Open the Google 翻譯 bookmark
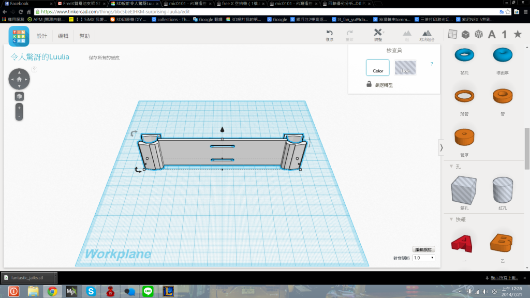The height and width of the screenshot is (298, 530). coord(208,19)
